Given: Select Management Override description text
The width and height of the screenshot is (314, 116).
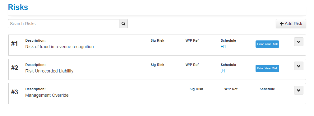Looking at the screenshot, I should [x=47, y=95].
